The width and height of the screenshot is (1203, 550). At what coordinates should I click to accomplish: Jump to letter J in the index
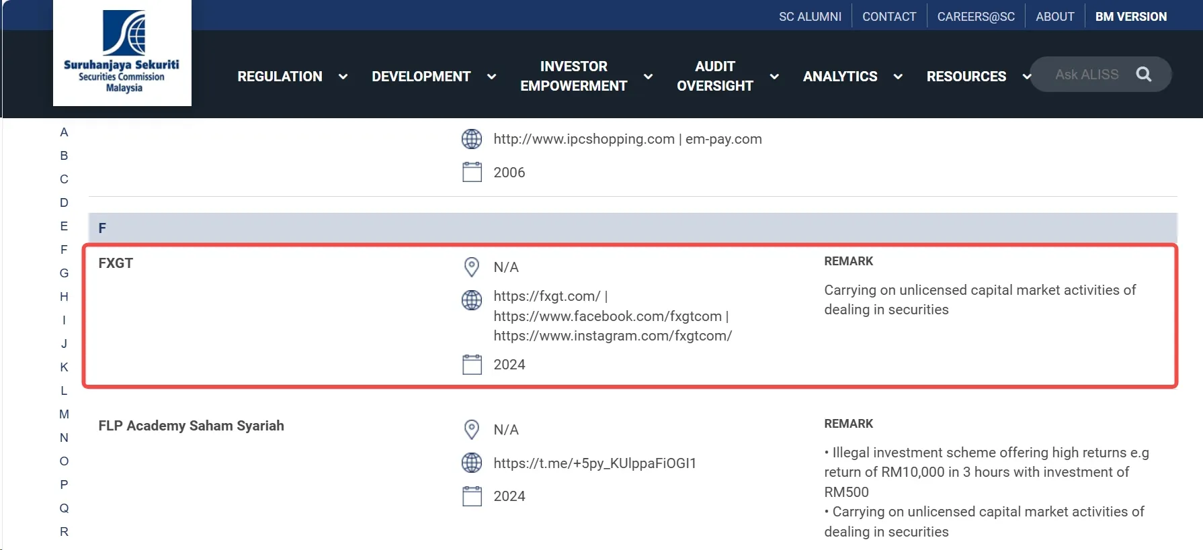point(64,344)
